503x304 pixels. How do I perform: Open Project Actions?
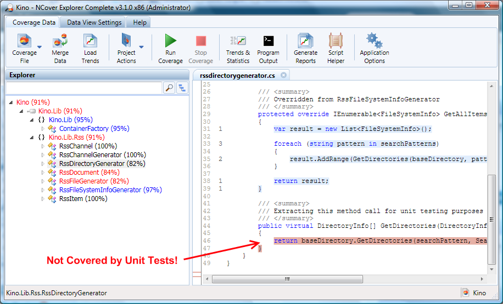pos(126,49)
